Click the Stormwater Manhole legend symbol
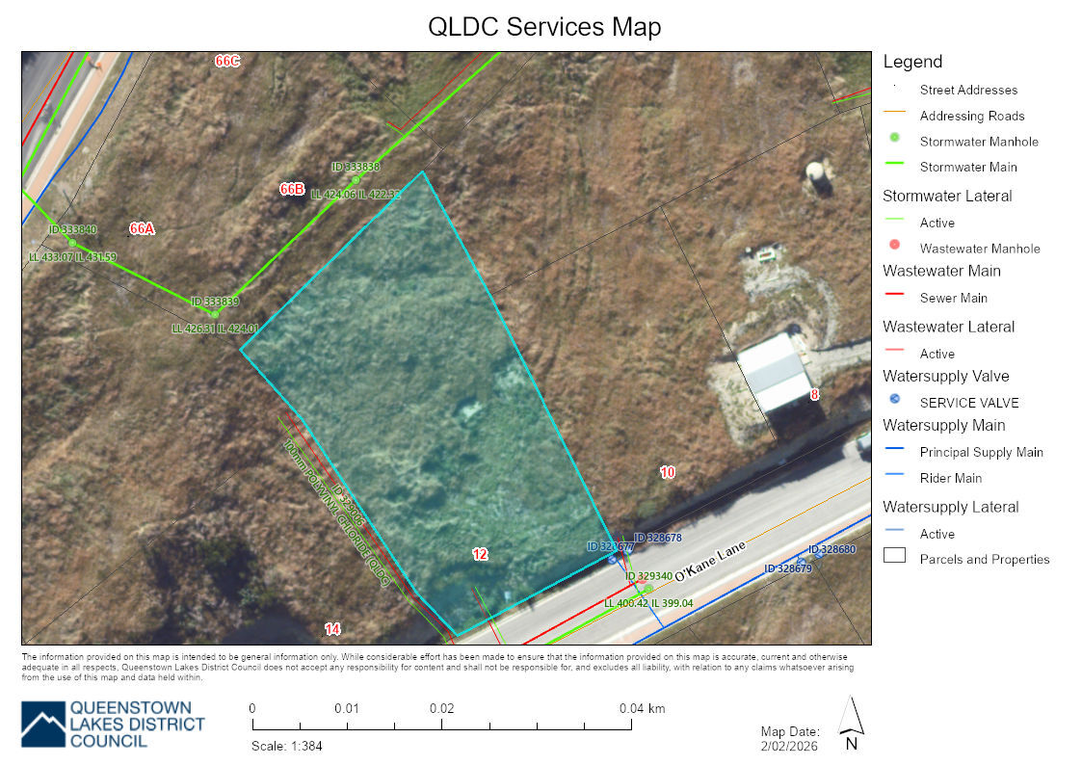The width and height of the screenshot is (1082, 765). (894, 141)
